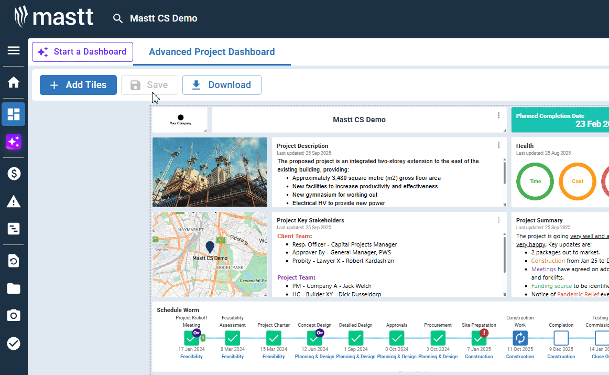Click the purple AI sparkle sidebar icon
The height and width of the screenshot is (375, 609).
[x=13, y=142]
